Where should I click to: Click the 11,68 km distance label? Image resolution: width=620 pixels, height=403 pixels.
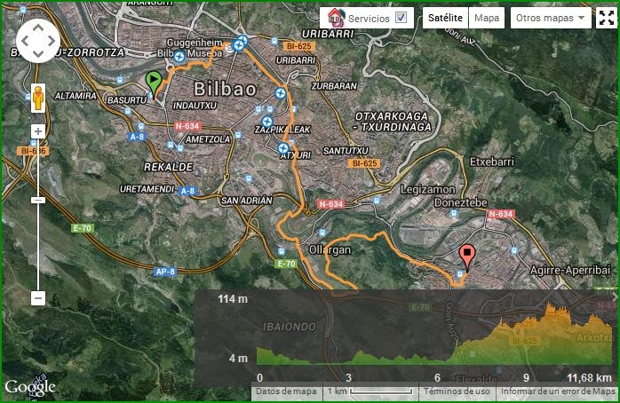point(589,378)
